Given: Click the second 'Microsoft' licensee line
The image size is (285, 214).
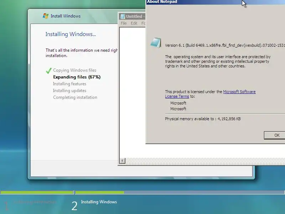Looking at the screenshot, I should click(178, 109).
